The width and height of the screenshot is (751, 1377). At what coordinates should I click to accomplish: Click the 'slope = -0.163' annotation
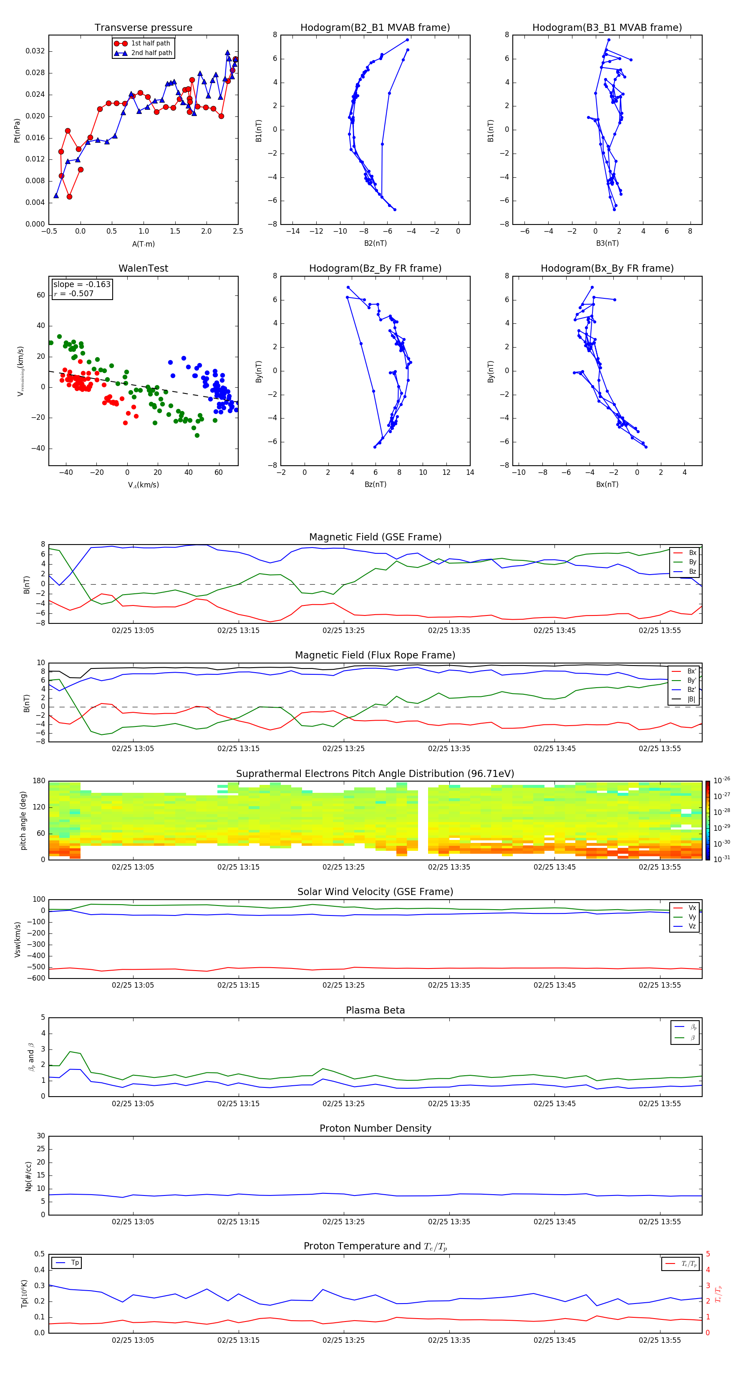point(82,285)
